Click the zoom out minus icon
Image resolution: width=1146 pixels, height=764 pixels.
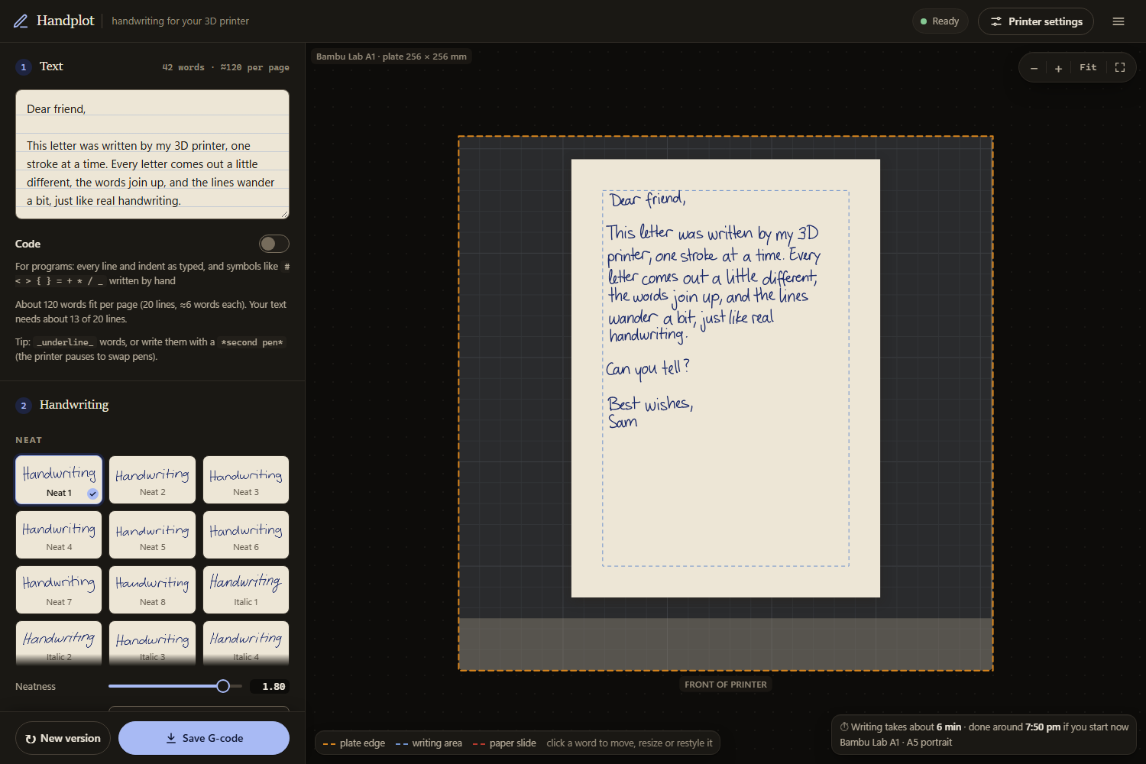click(1034, 68)
